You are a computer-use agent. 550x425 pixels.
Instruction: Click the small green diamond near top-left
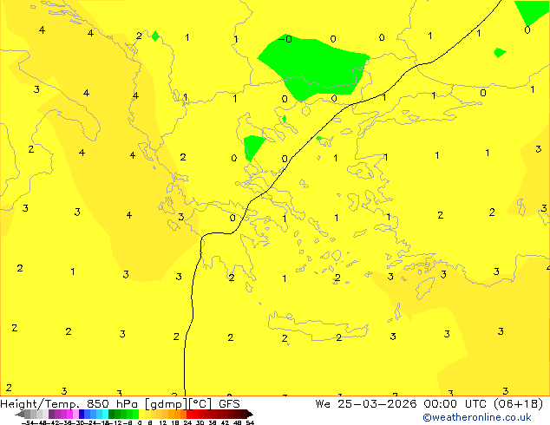pyautogui.click(x=155, y=36)
